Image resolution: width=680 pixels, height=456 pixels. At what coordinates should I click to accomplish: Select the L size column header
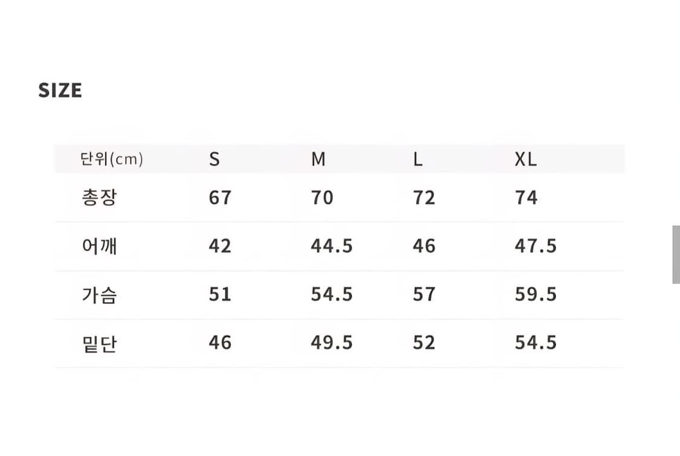(418, 159)
